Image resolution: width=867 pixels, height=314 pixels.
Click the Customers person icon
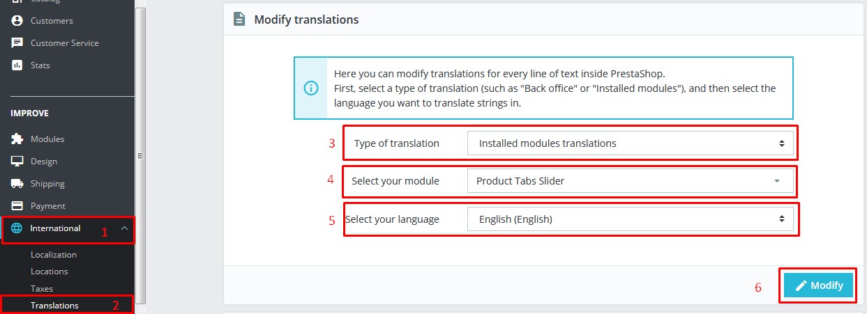[x=17, y=21]
